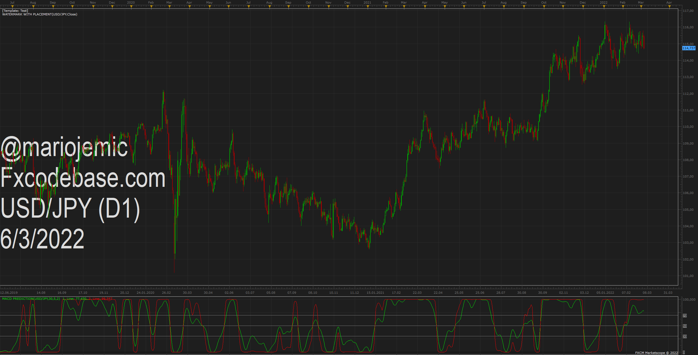698x355 pixels.
Task: Click the 2020 year marker on top timeline
Action: (131, 2)
